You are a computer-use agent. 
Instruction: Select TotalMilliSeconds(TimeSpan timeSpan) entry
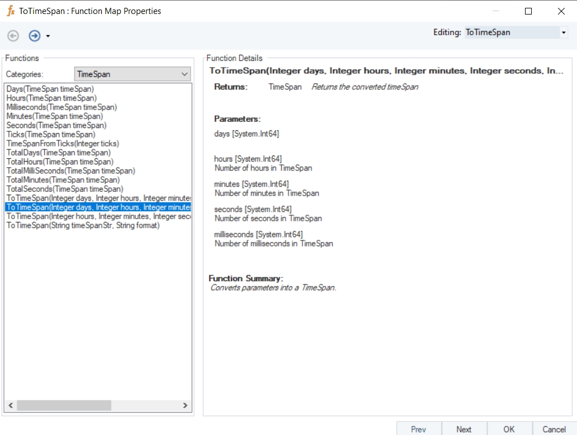click(x=70, y=171)
